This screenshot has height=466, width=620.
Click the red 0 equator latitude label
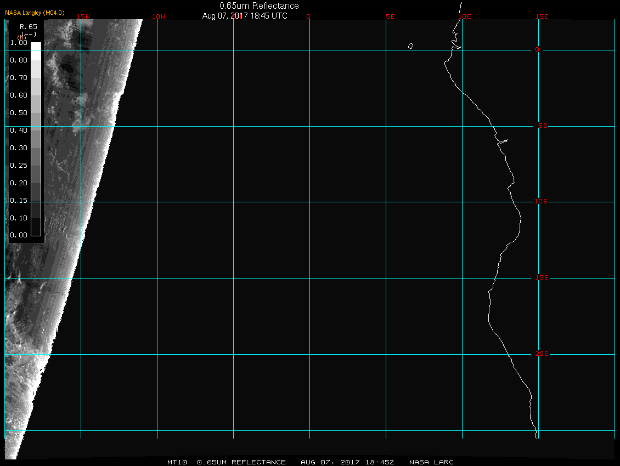click(537, 50)
